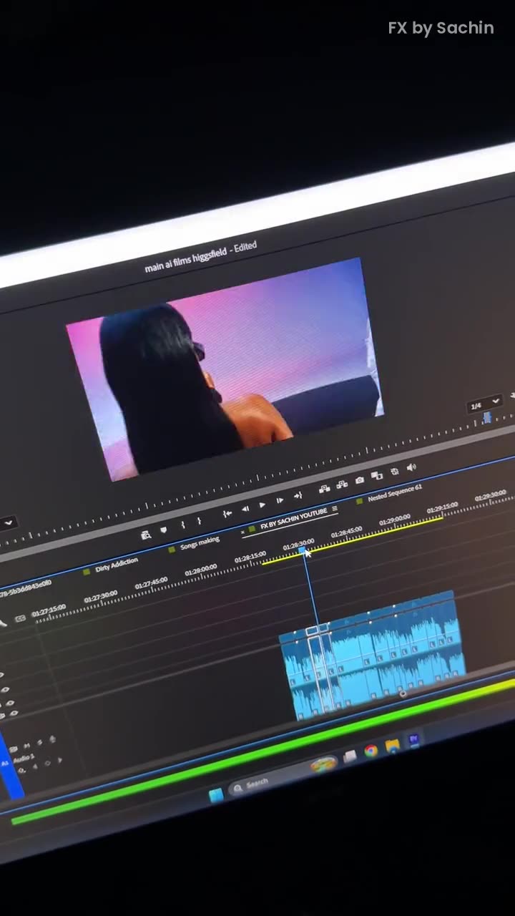This screenshot has width=515, height=916.
Task: Click 01:28:45:00 on the timeline ruler
Action: click(x=346, y=533)
